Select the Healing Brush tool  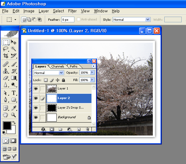tap(6, 64)
